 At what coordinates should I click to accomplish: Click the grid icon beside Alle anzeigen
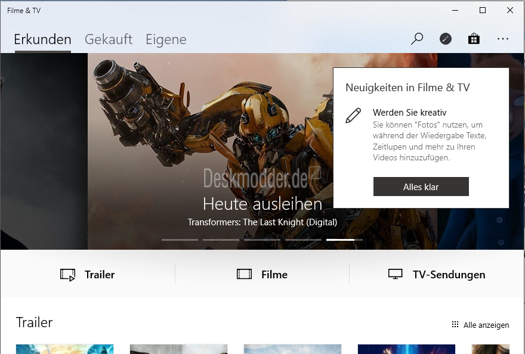[x=455, y=324]
